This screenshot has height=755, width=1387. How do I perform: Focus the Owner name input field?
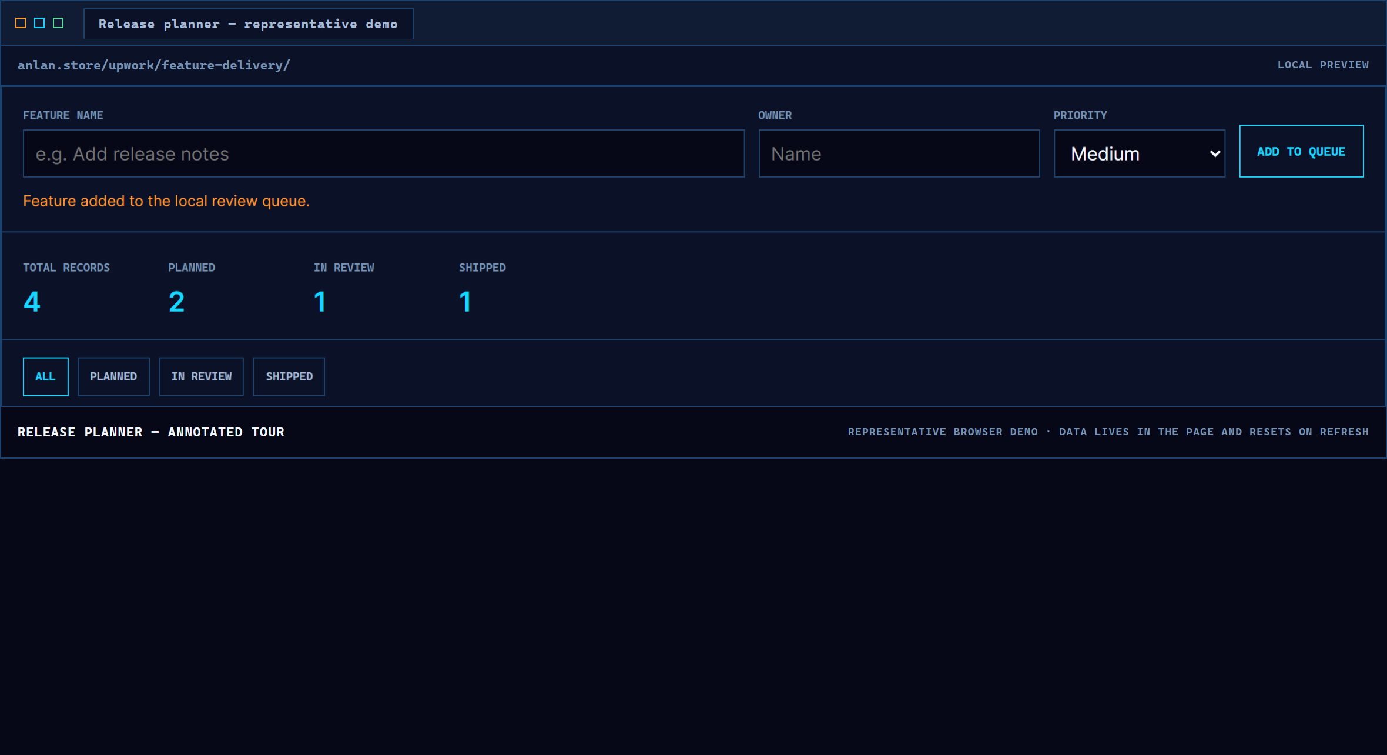pyautogui.click(x=899, y=153)
